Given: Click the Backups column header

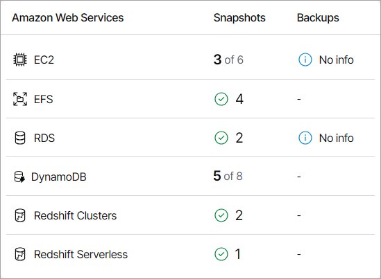Looking at the screenshot, I should click(x=318, y=18).
